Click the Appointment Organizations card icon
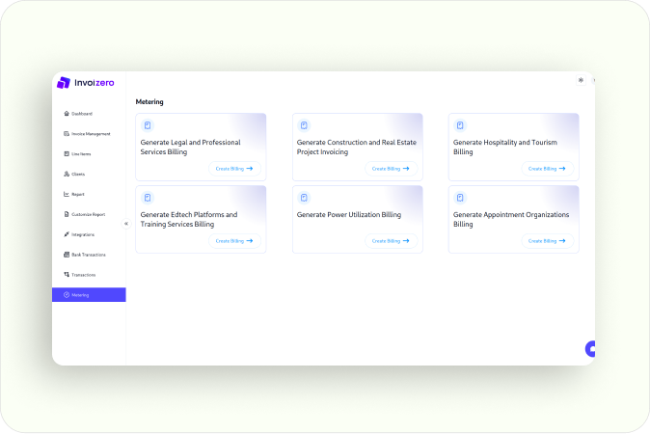 point(460,198)
